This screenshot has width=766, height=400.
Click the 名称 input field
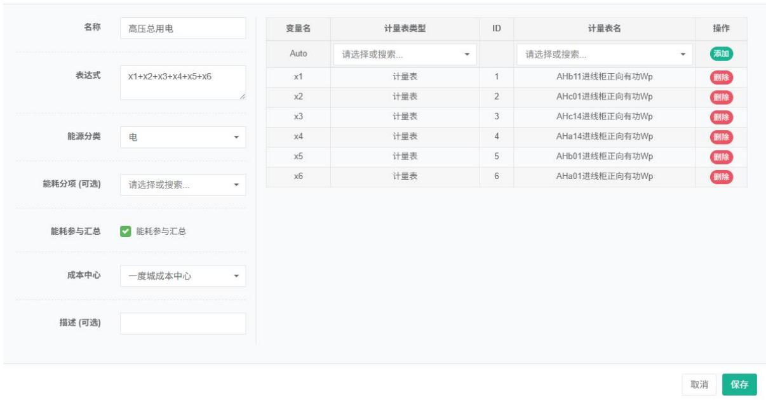[182, 28]
